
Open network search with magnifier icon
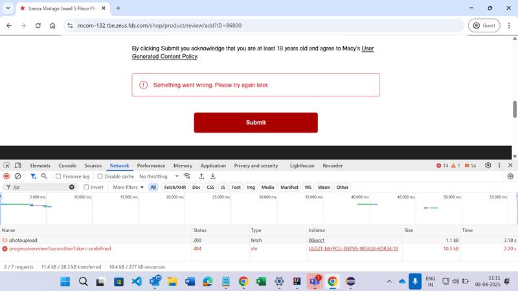coord(44,176)
